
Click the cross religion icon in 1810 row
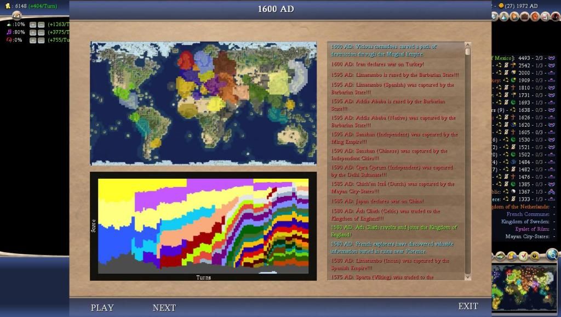(513, 88)
